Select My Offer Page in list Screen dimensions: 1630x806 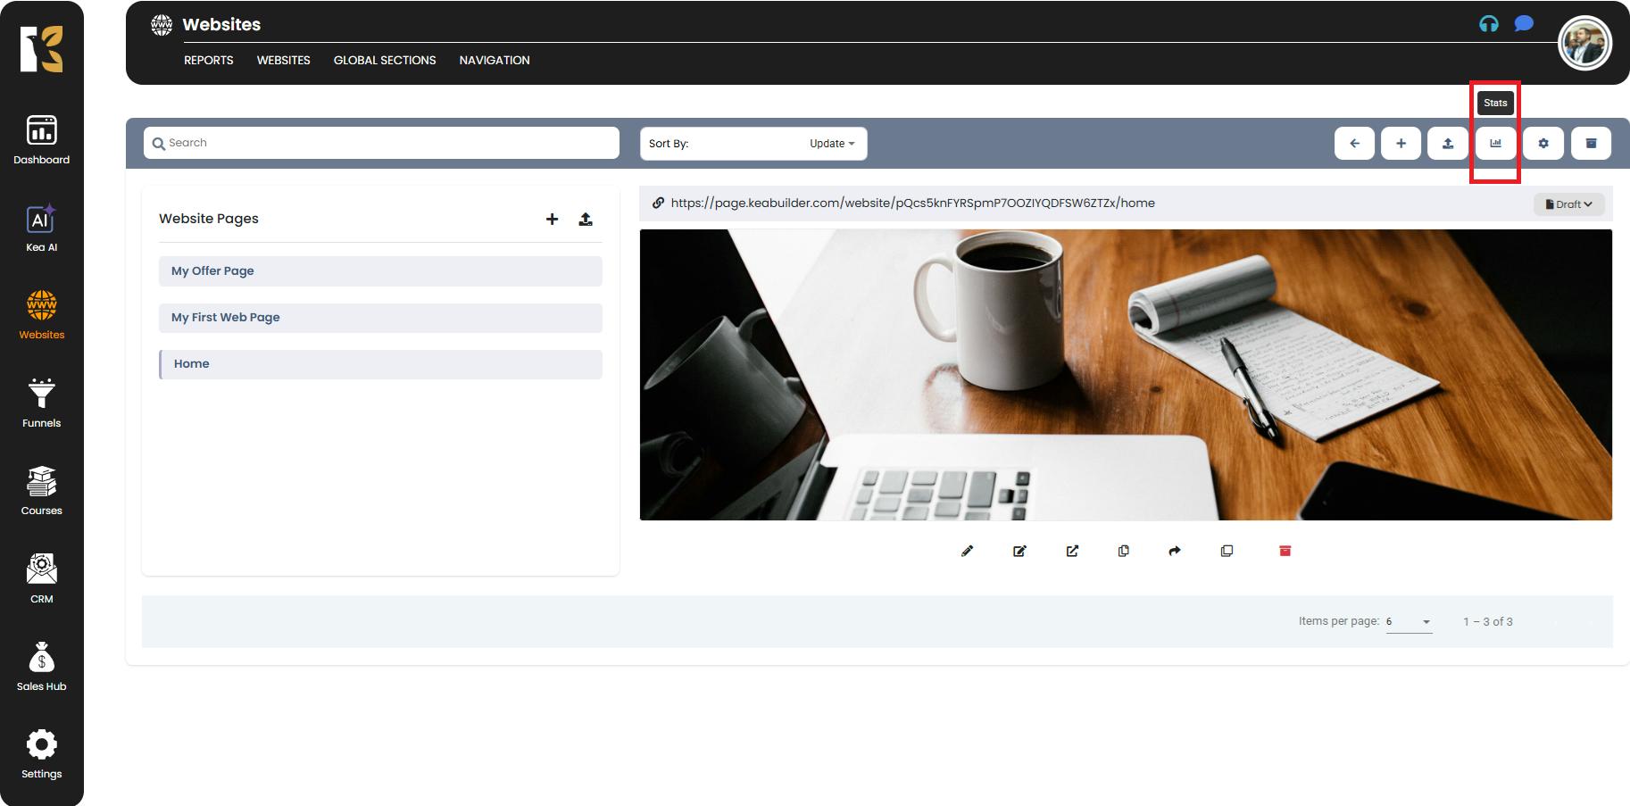380,271
